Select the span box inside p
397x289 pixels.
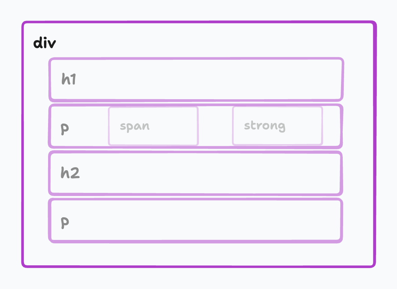coord(154,126)
